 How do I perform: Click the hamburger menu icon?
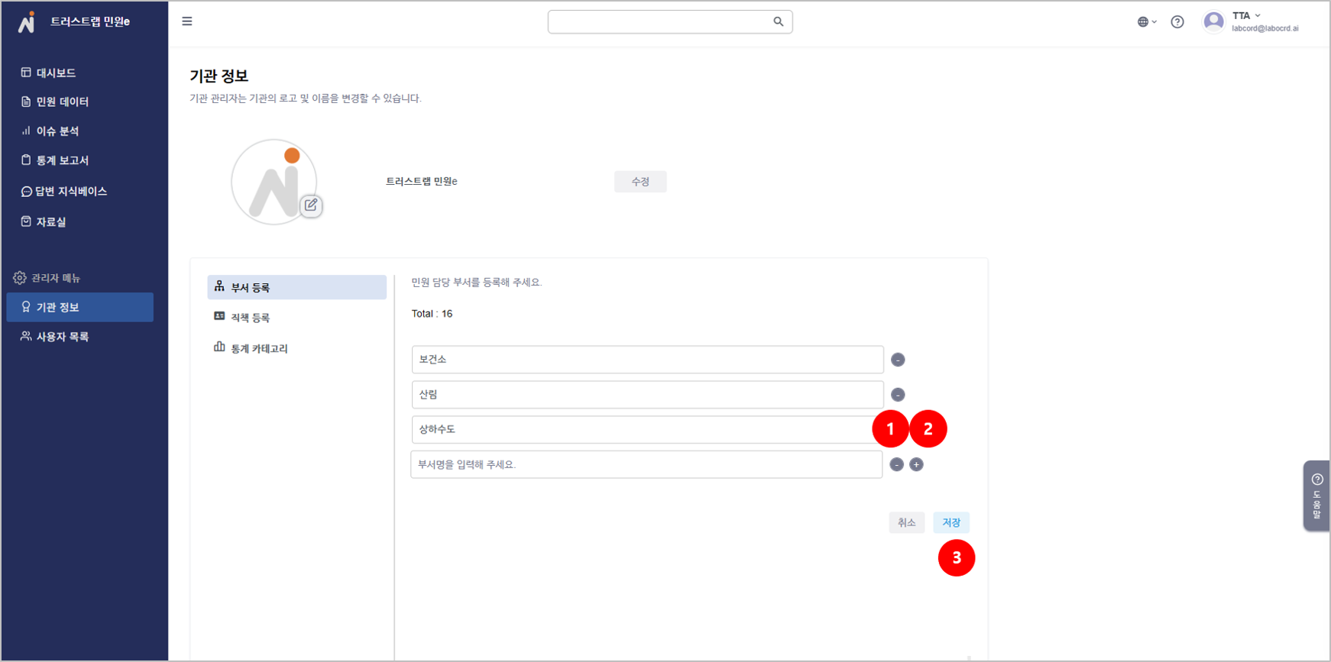[187, 21]
